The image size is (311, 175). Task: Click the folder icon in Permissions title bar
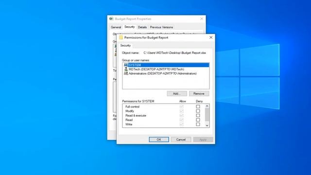coord(121,37)
